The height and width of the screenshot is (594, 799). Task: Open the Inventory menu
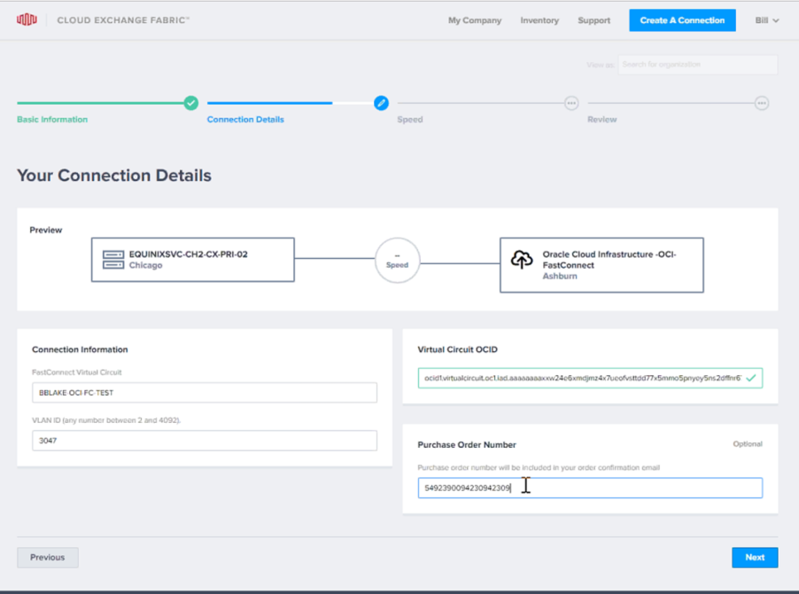pyautogui.click(x=539, y=20)
